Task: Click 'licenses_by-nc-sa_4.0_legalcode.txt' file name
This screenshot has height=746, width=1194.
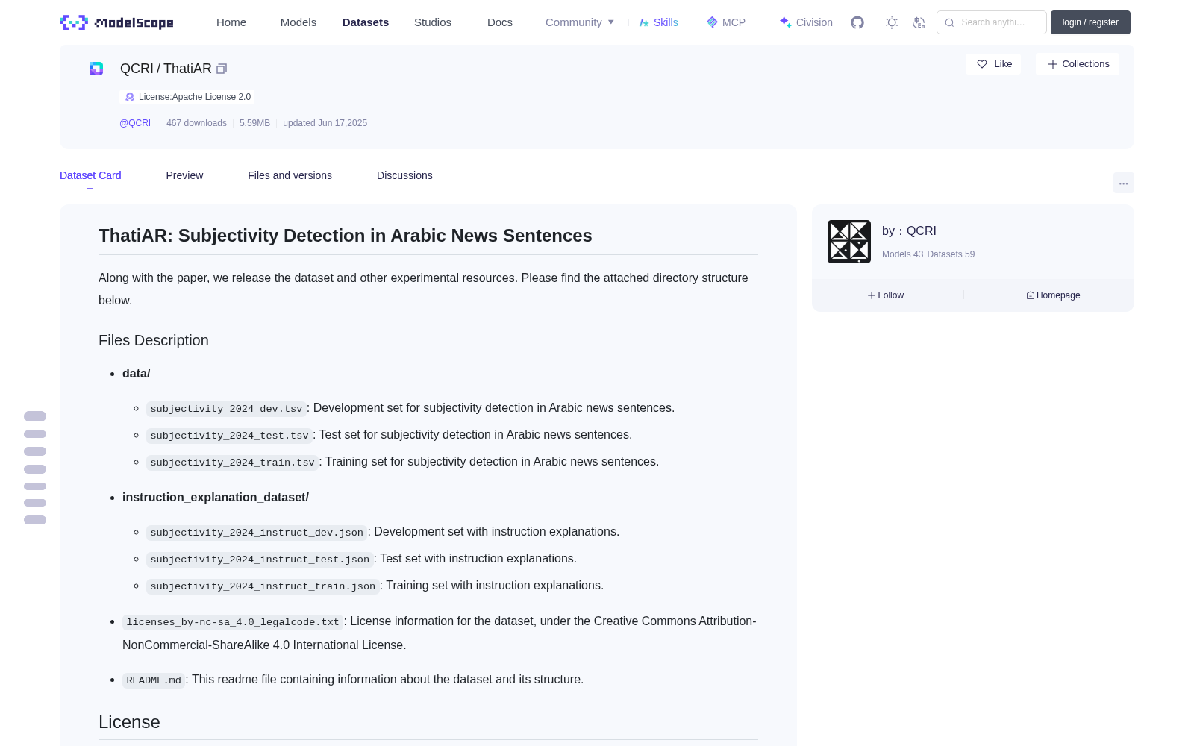Action: pos(233,622)
